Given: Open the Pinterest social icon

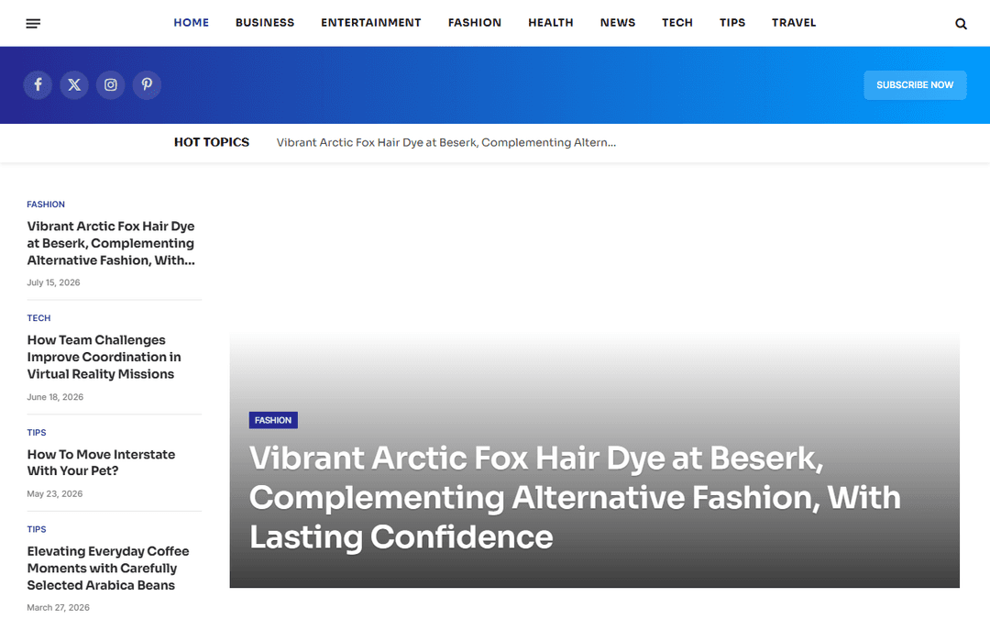Looking at the screenshot, I should 147,84.
